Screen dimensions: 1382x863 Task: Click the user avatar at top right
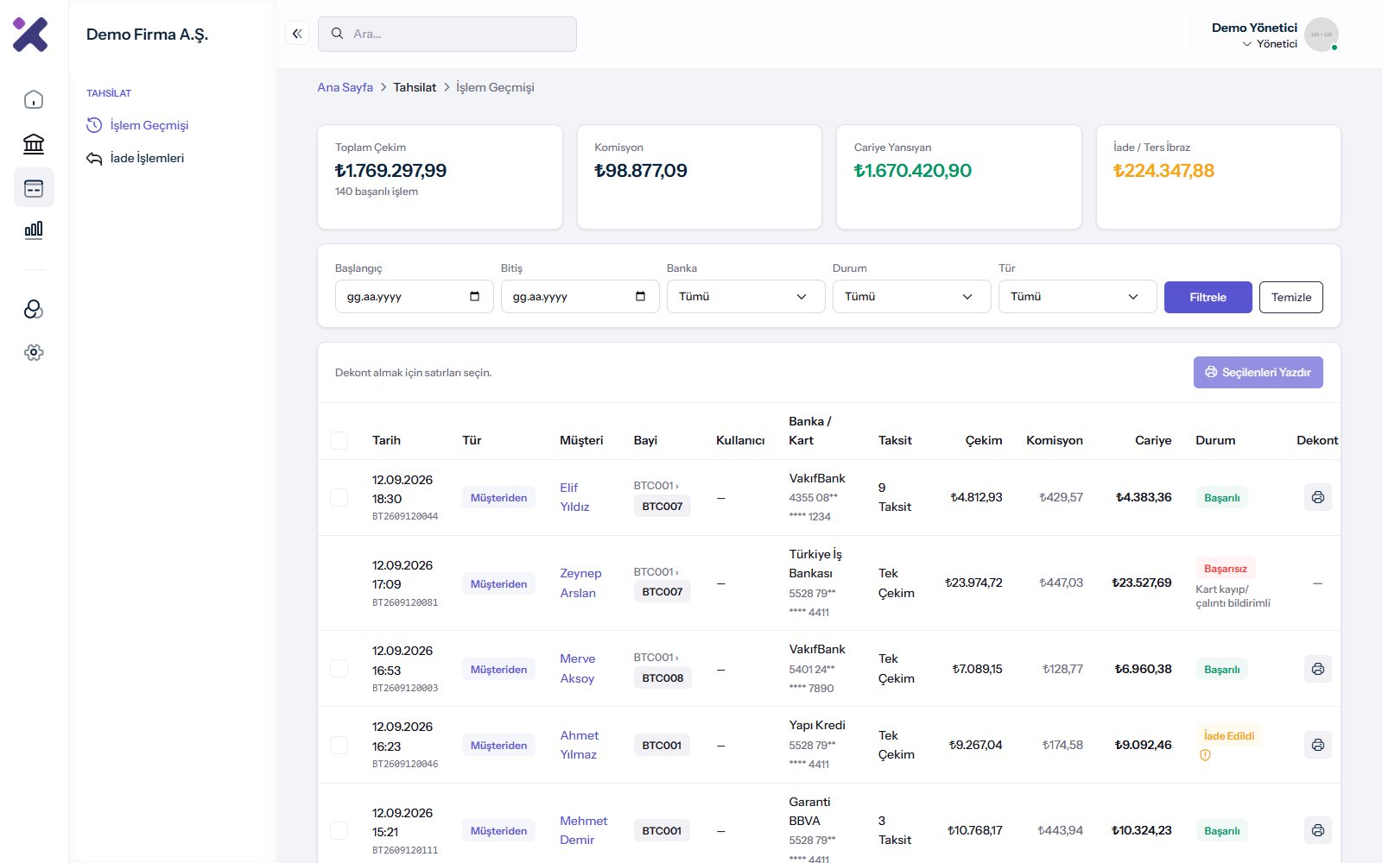point(1321,35)
